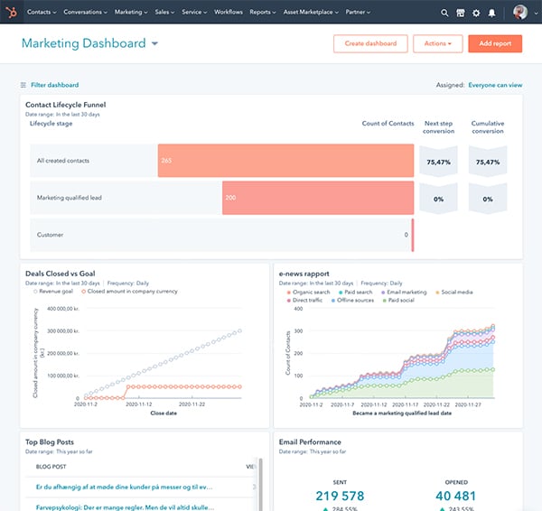This screenshot has height=511, width=542.
Task: Open the Asset Marketplace menu
Action: coord(311,12)
